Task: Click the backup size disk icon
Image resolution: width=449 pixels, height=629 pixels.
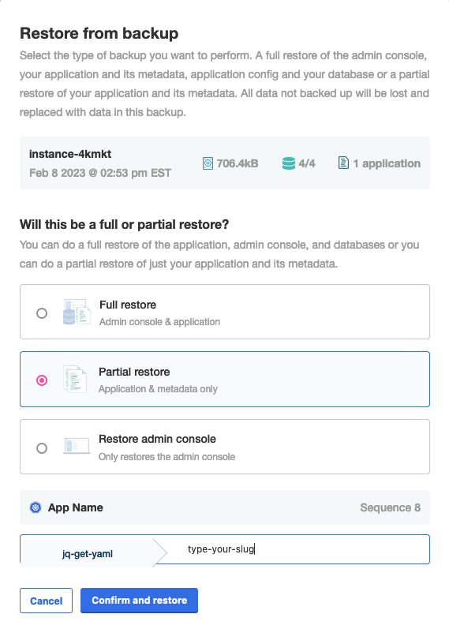Action: pyautogui.click(x=208, y=163)
